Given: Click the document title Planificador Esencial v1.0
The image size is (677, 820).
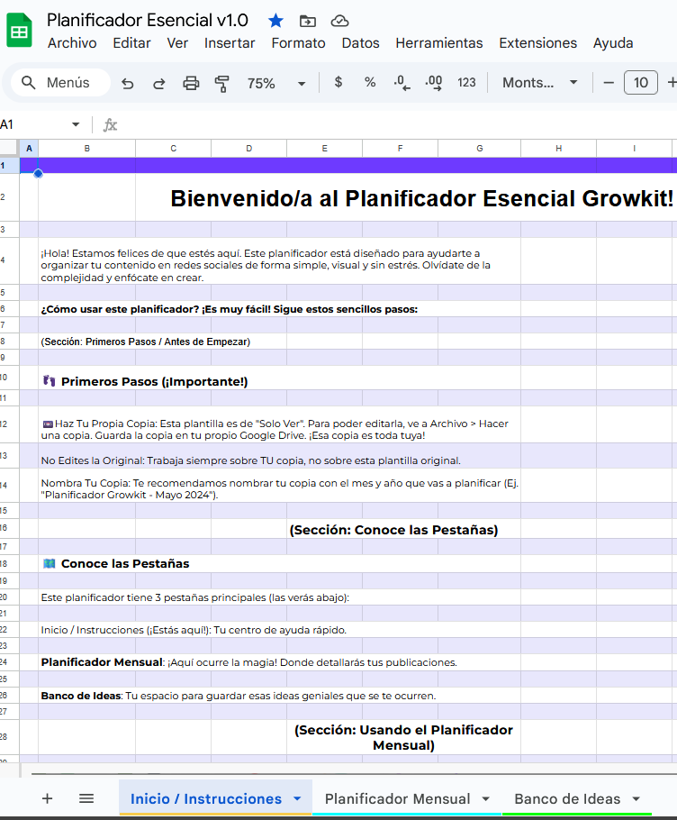Looking at the screenshot, I should [148, 20].
